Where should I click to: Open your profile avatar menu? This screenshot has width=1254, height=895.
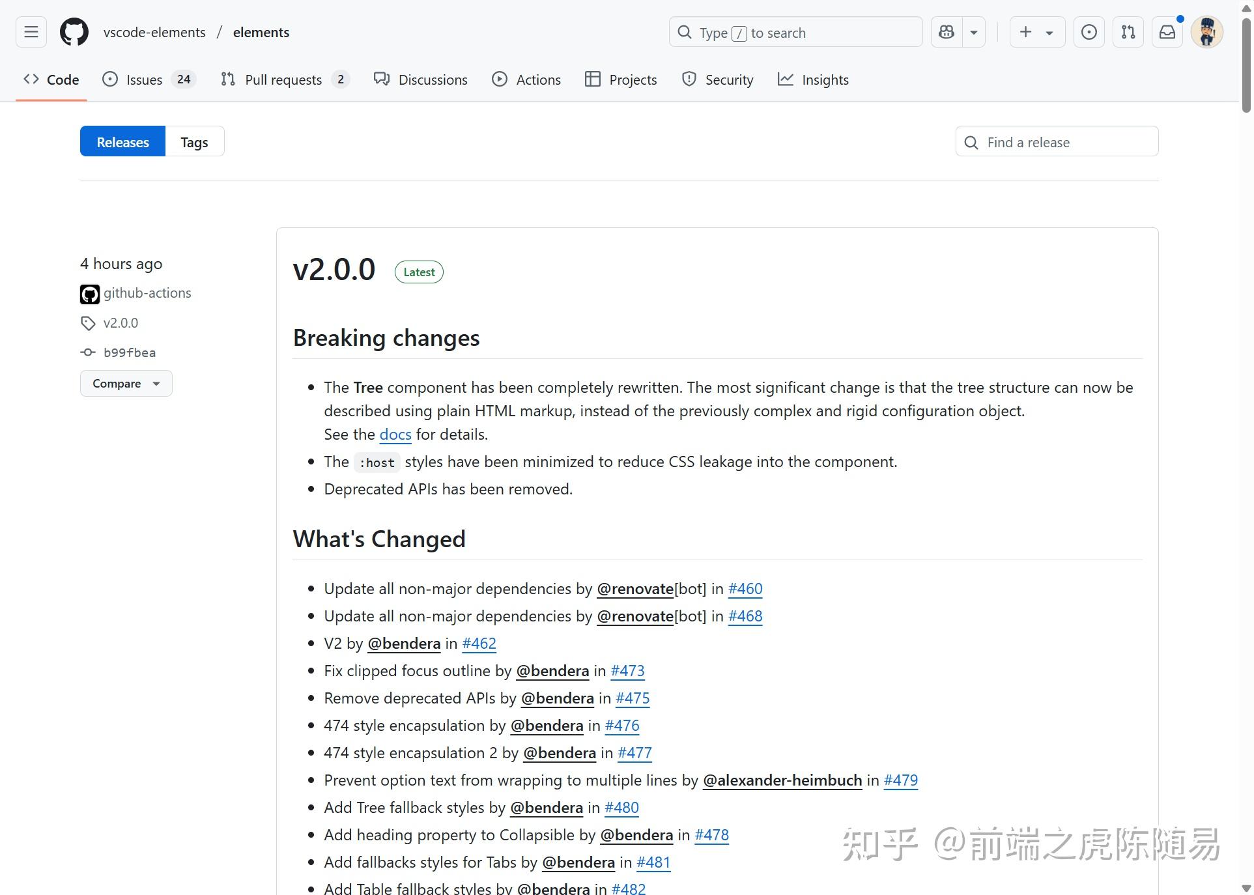(1206, 31)
